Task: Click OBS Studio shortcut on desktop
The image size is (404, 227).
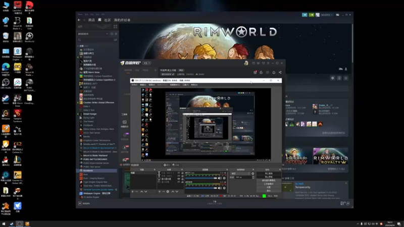Action: pyautogui.click(x=6, y=84)
